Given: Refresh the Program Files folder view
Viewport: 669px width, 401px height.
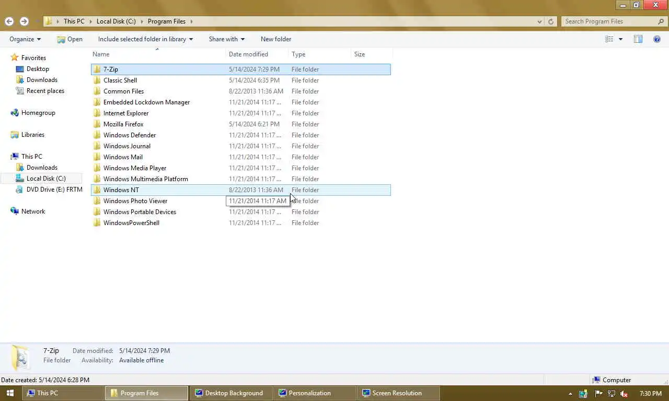Looking at the screenshot, I should pyautogui.click(x=551, y=21).
